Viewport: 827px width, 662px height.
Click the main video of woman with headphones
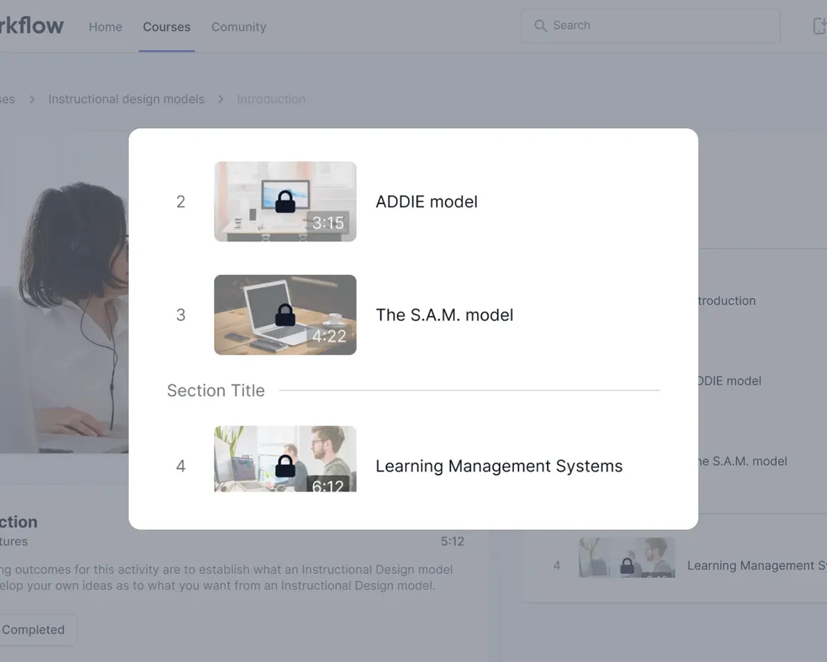[64, 294]
